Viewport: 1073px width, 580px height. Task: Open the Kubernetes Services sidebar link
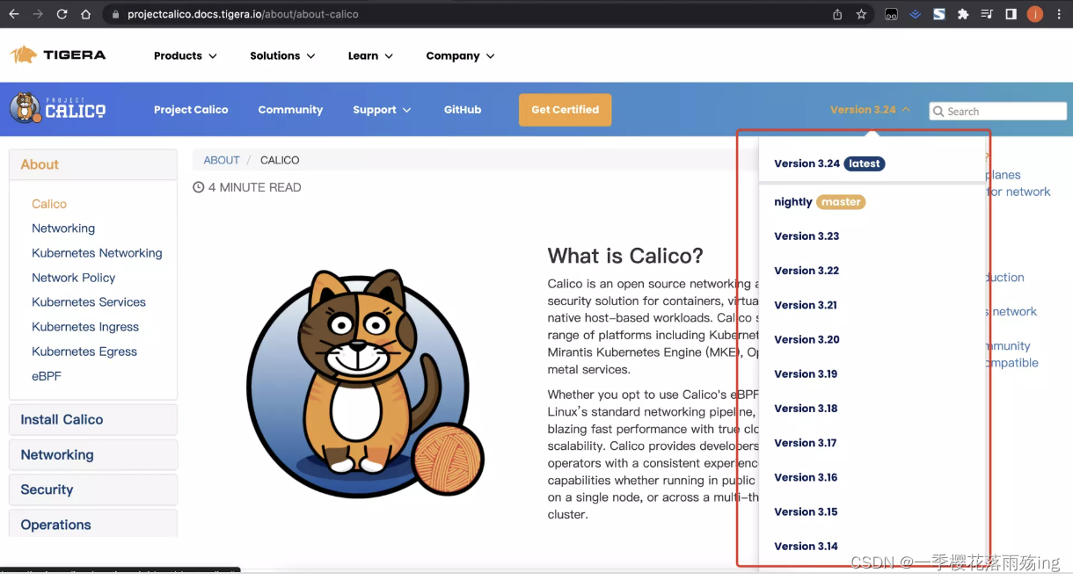tap(89, 302)
